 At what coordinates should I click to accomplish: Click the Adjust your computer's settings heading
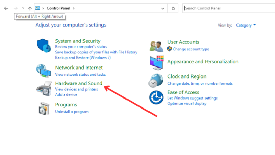tap(71, 25)
